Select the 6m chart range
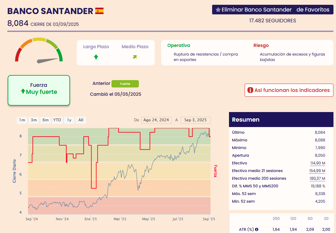Screen dimensions: 336x233 [46, 120]
